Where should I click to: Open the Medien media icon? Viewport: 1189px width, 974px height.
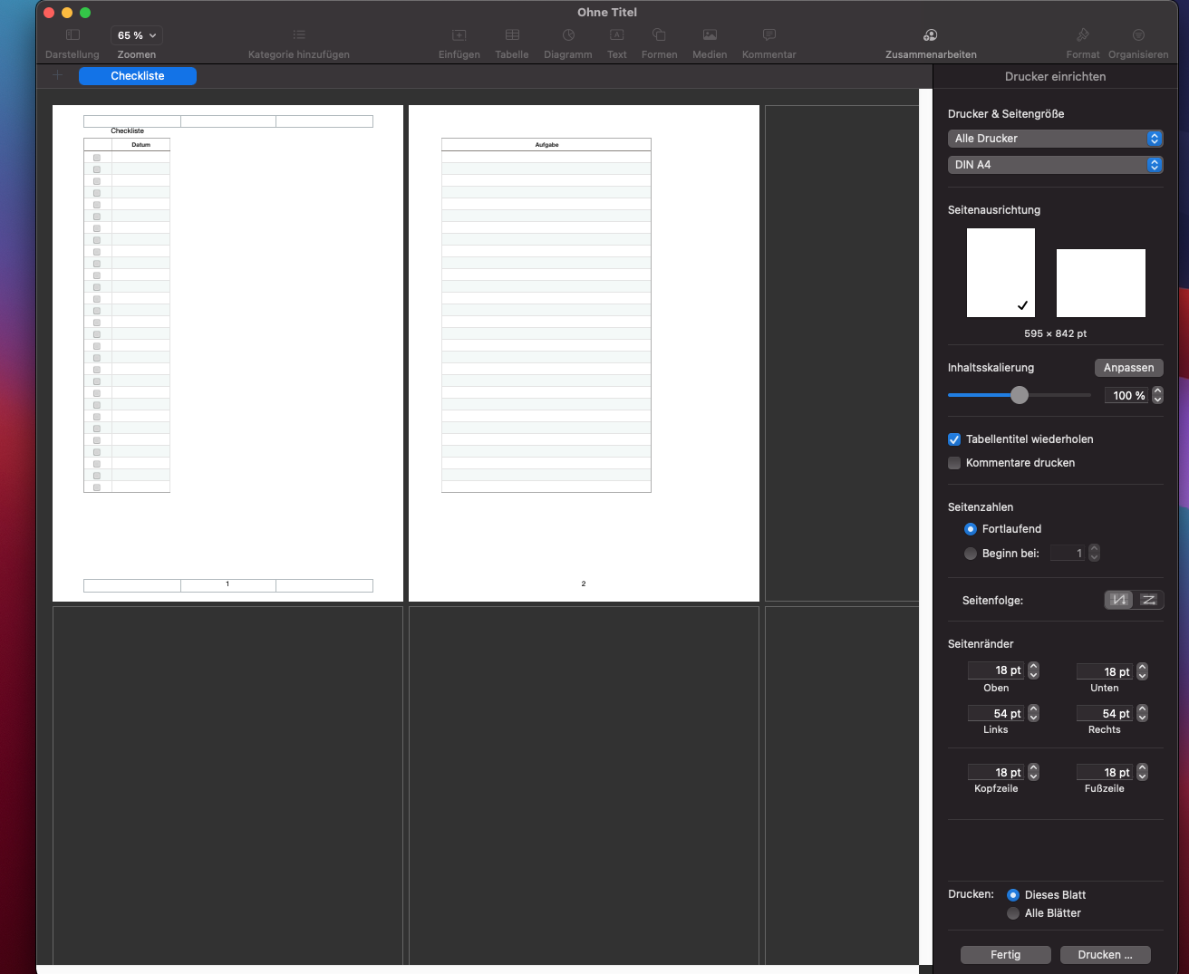[710, 35]
